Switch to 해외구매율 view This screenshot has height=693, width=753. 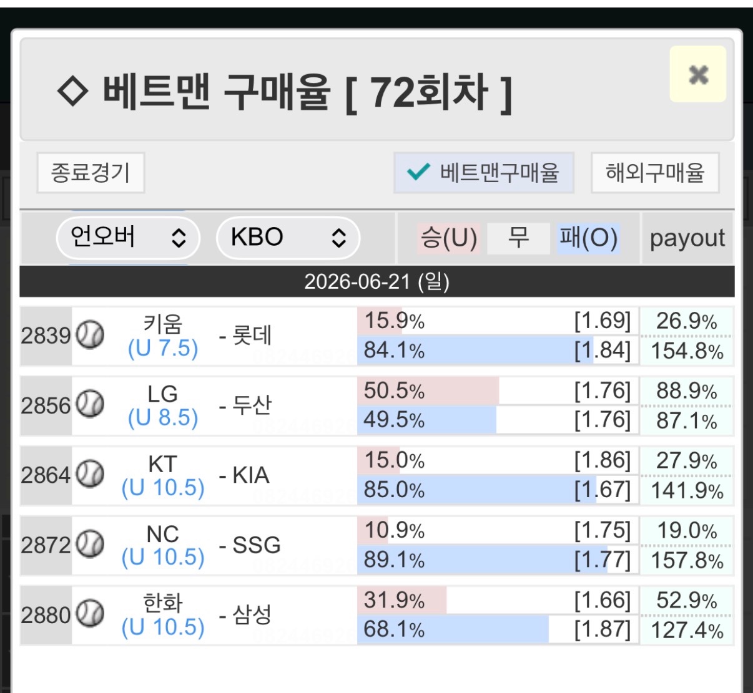click(x=655, y=172)
